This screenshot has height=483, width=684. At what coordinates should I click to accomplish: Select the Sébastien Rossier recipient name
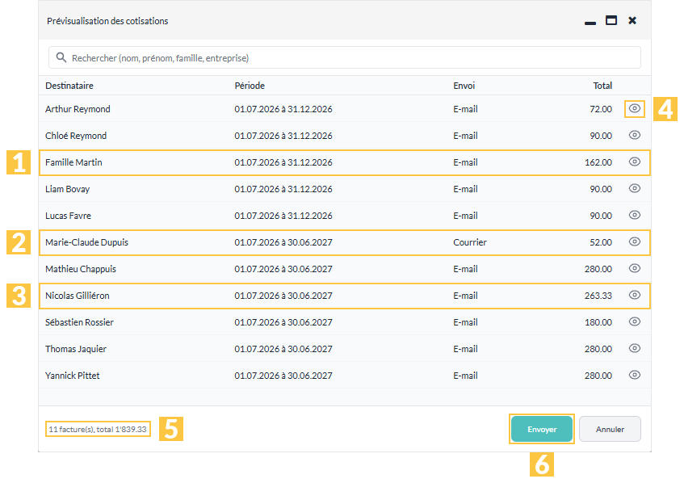click(79, 322)
